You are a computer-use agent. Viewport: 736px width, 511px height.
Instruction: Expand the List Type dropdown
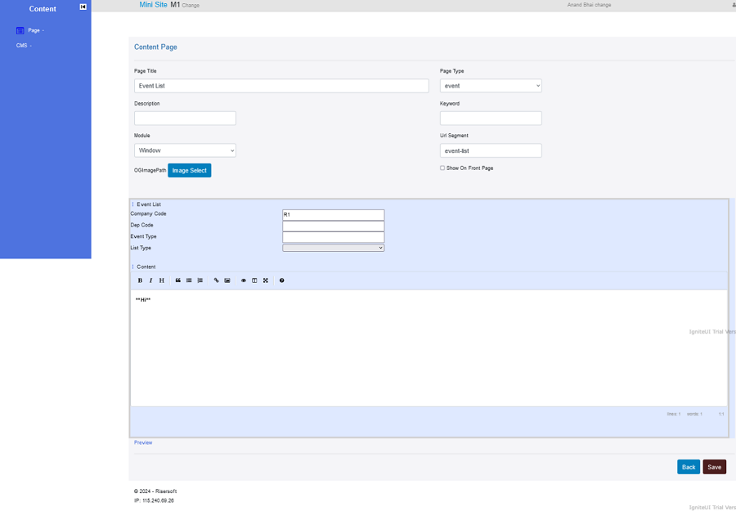[333, 248]
